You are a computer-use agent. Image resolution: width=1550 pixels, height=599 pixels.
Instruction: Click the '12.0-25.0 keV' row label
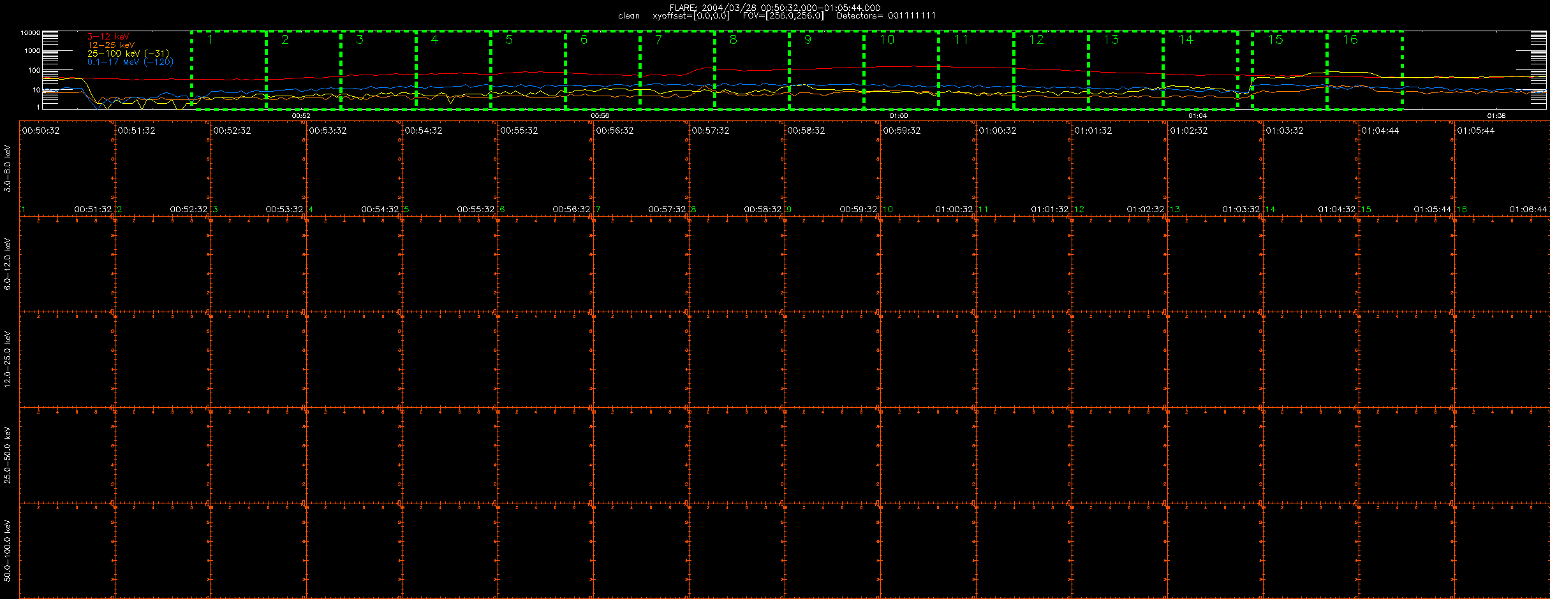click(x=8, y=359)
